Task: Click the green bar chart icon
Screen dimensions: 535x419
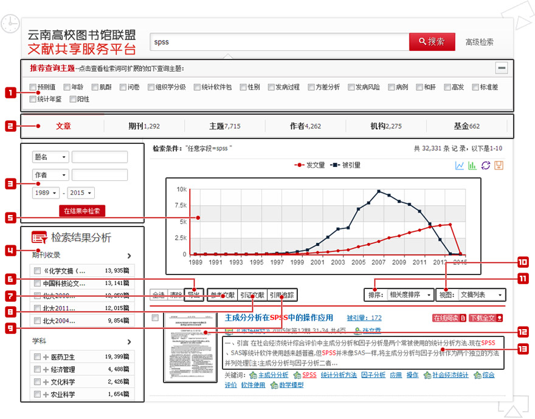Action: [472, 166]
